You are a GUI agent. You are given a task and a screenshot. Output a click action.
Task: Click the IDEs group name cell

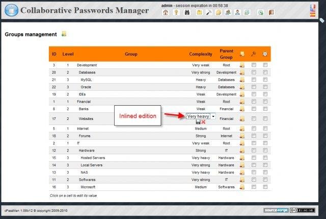(82, 94)
